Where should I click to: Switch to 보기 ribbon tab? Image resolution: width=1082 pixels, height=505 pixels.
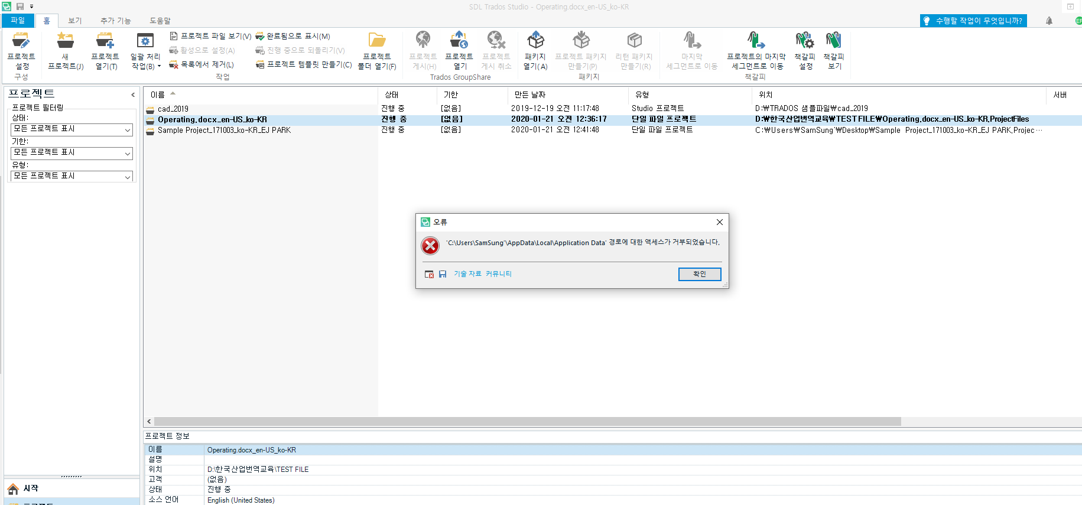click(x=74, y=21)
